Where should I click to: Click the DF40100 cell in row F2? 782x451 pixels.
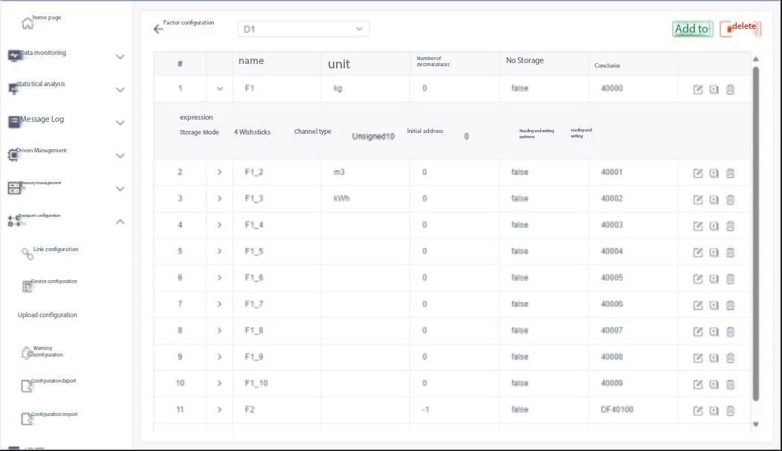[x=617, y=409]
